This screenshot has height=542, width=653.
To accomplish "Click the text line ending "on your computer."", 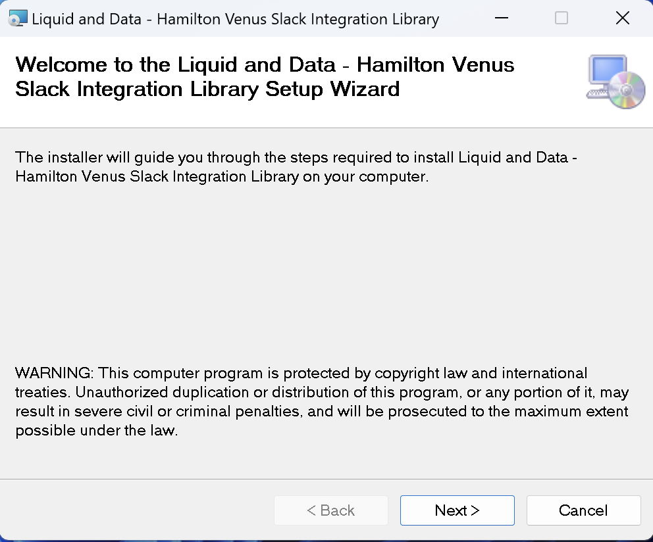I will point(222,176).
